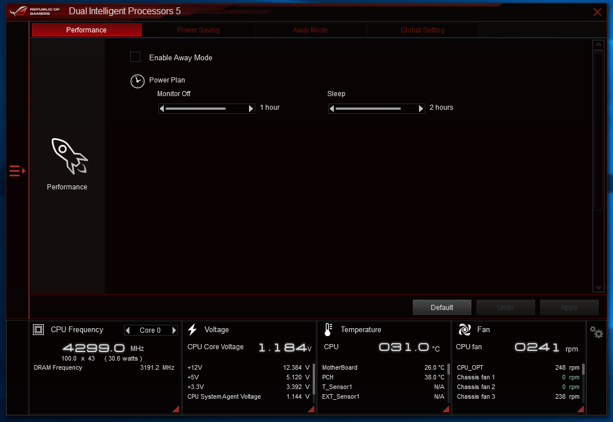This screenshot has width=613, height=422.
Task: Click the EXT_Sensor1 row
Action: coord(383,396)
